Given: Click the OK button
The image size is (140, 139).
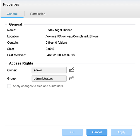Looking at the screenshot, I should click(73, 132).
